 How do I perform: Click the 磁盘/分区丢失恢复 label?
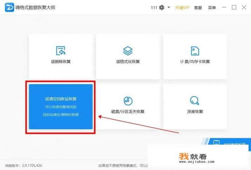coord(128,111)
